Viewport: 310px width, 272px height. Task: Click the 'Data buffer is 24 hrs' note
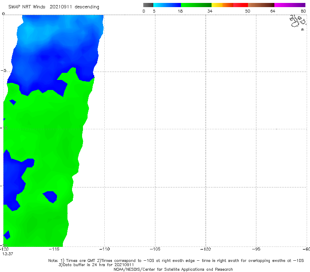[x=96, y=265]
